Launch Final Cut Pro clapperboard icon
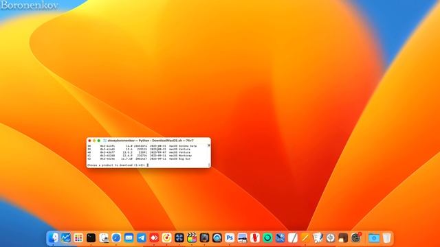The image size is (440, 247). click(192, 238)
